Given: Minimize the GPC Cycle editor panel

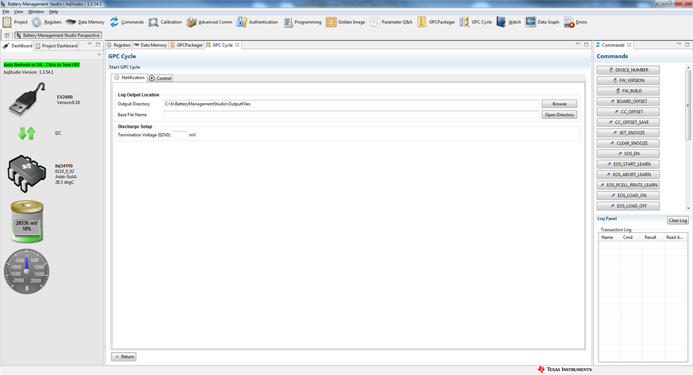Looking at the screenshot, I should click(x=577, y=44).
